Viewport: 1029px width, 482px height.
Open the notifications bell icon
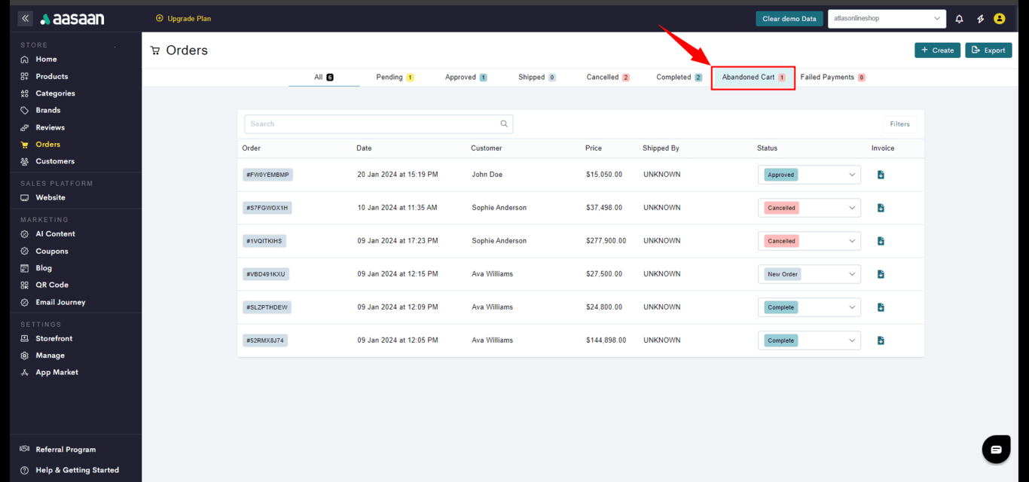[959, 19]
